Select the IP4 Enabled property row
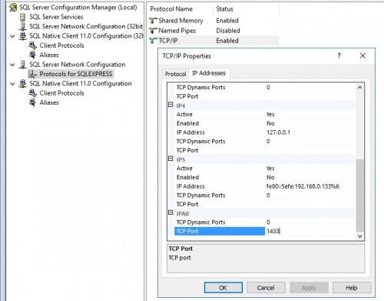384x301 pixels. pyautogui.click(x=261, y=123)
